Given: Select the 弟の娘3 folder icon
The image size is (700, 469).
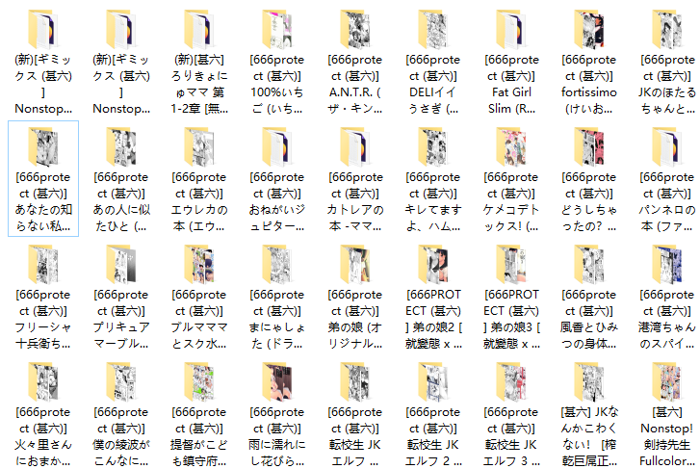Looking at the screenshot, I should [x=511, y=265].
